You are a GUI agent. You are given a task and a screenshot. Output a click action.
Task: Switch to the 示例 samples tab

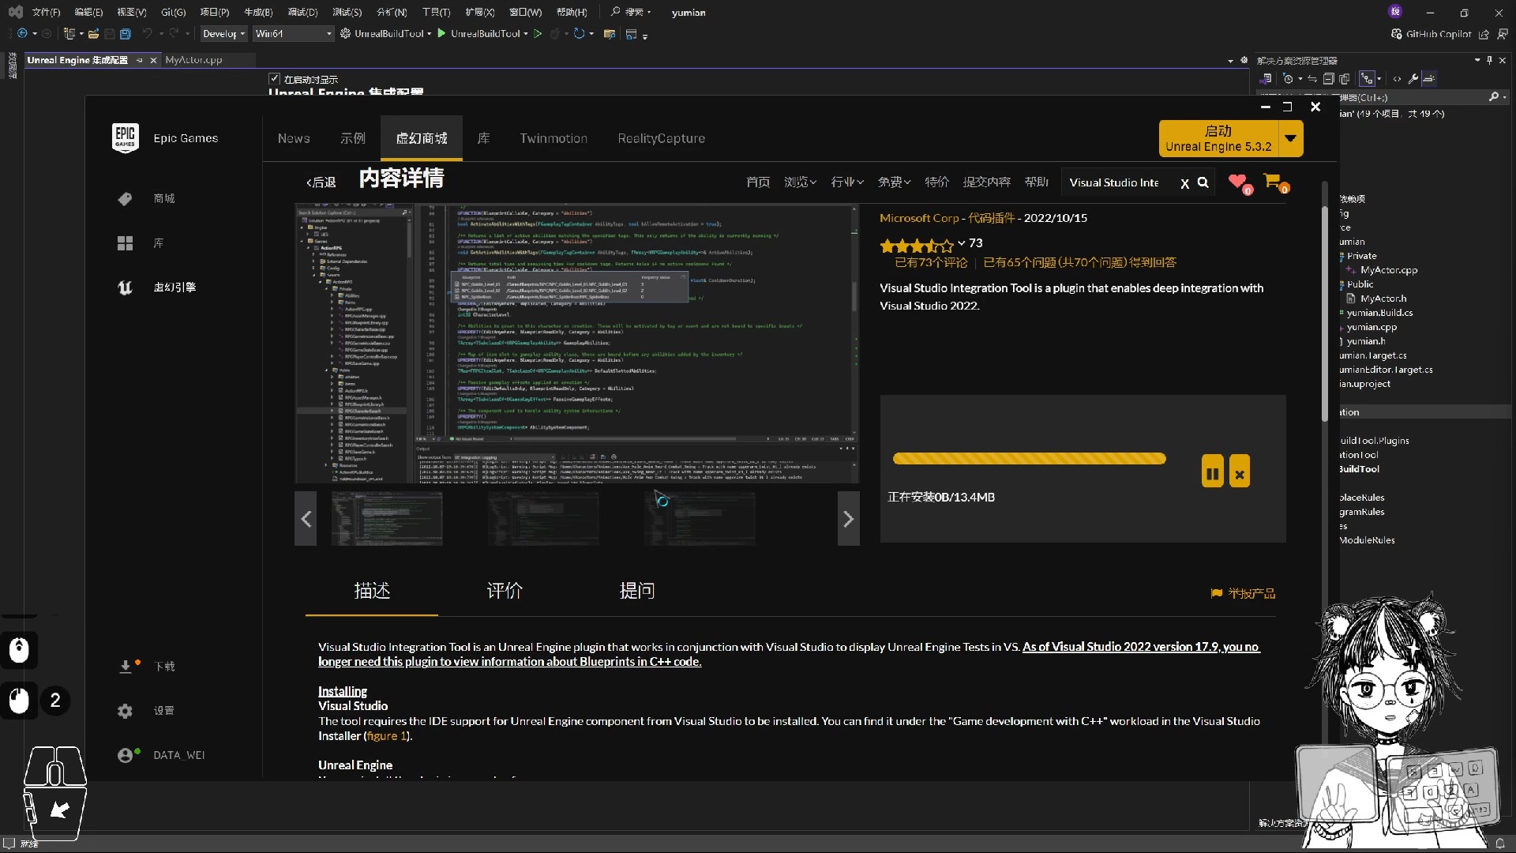tap(353, 138)
